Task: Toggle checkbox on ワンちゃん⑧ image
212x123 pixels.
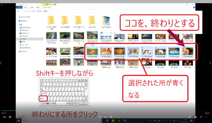Action: pyautogui.click(x=182, y=47)
